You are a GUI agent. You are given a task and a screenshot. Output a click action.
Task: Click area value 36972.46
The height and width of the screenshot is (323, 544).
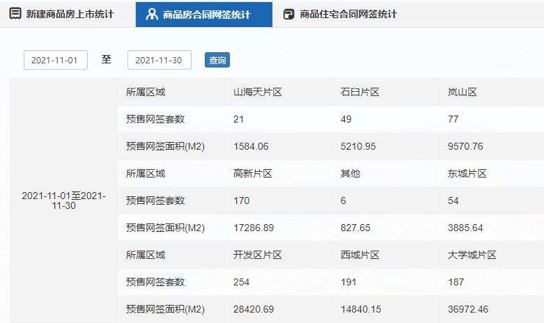(x=468, y=309)
